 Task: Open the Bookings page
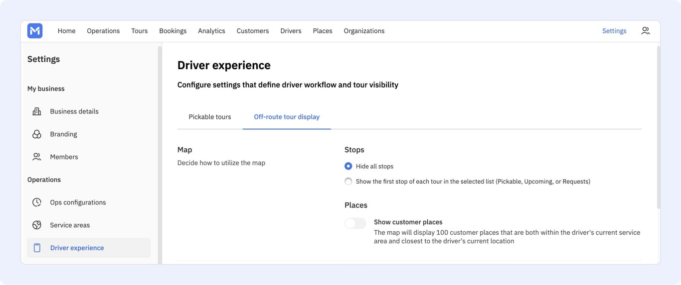pyautogui.click(x=173, y=31)
